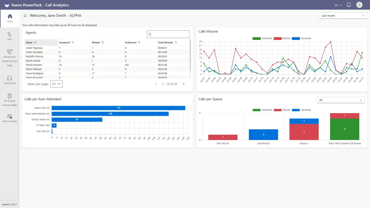
Task: Go to previous page of agents
Action: tap(156, 84)
